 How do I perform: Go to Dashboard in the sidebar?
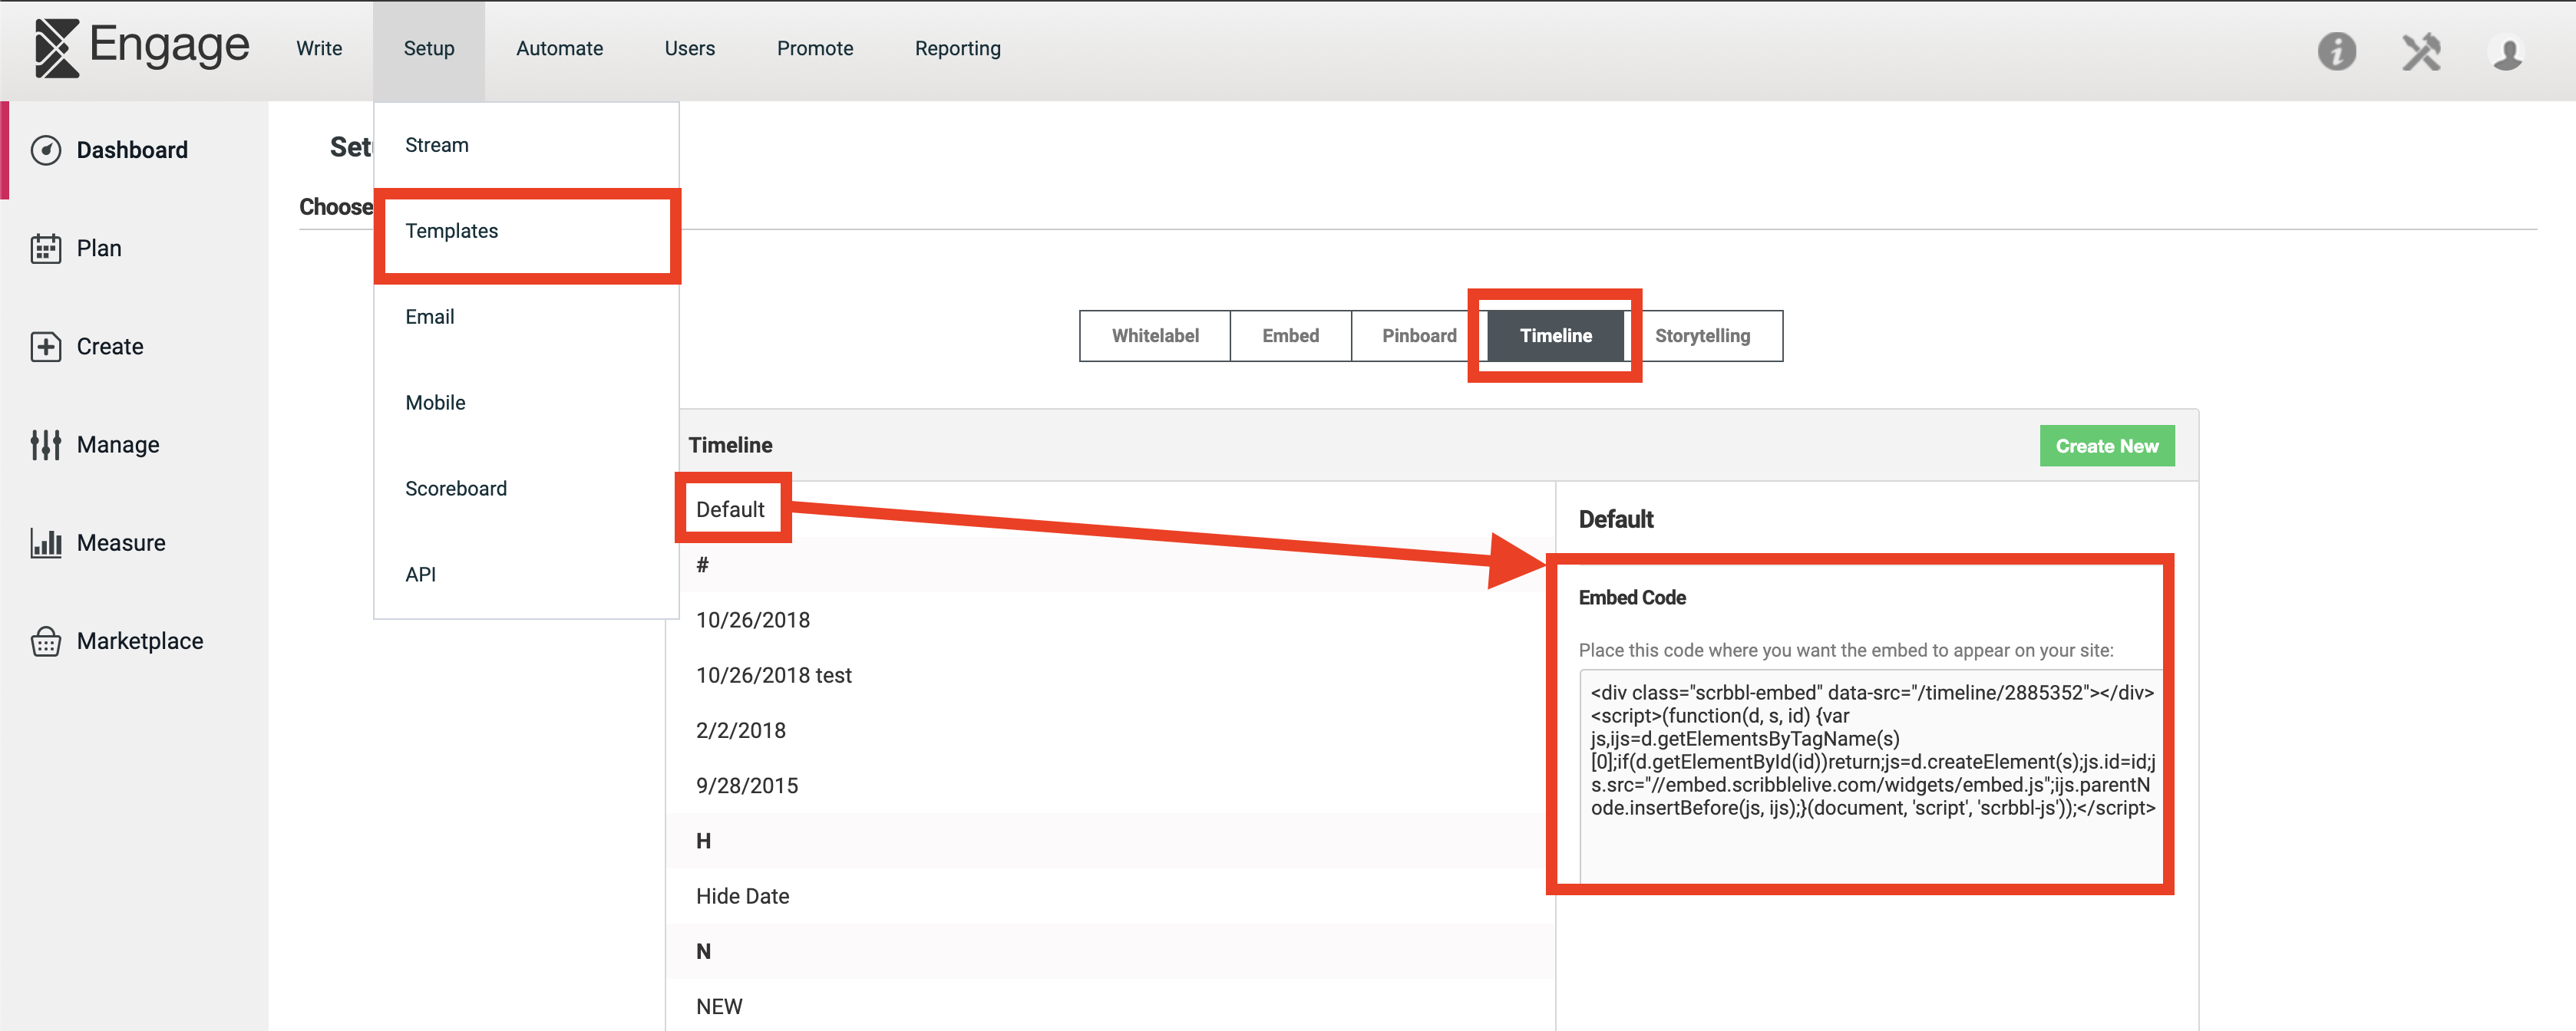point(132,150)
